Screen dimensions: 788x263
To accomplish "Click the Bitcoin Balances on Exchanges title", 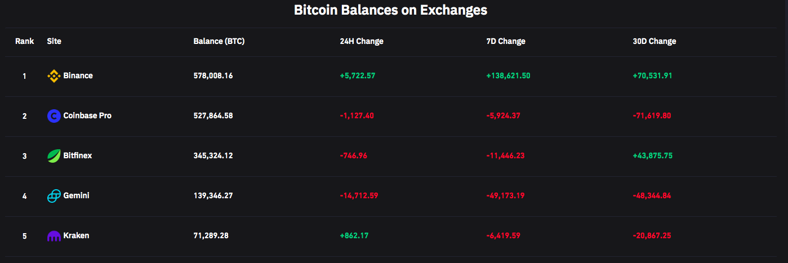I will pyautogui.click(x=390, y=10).
